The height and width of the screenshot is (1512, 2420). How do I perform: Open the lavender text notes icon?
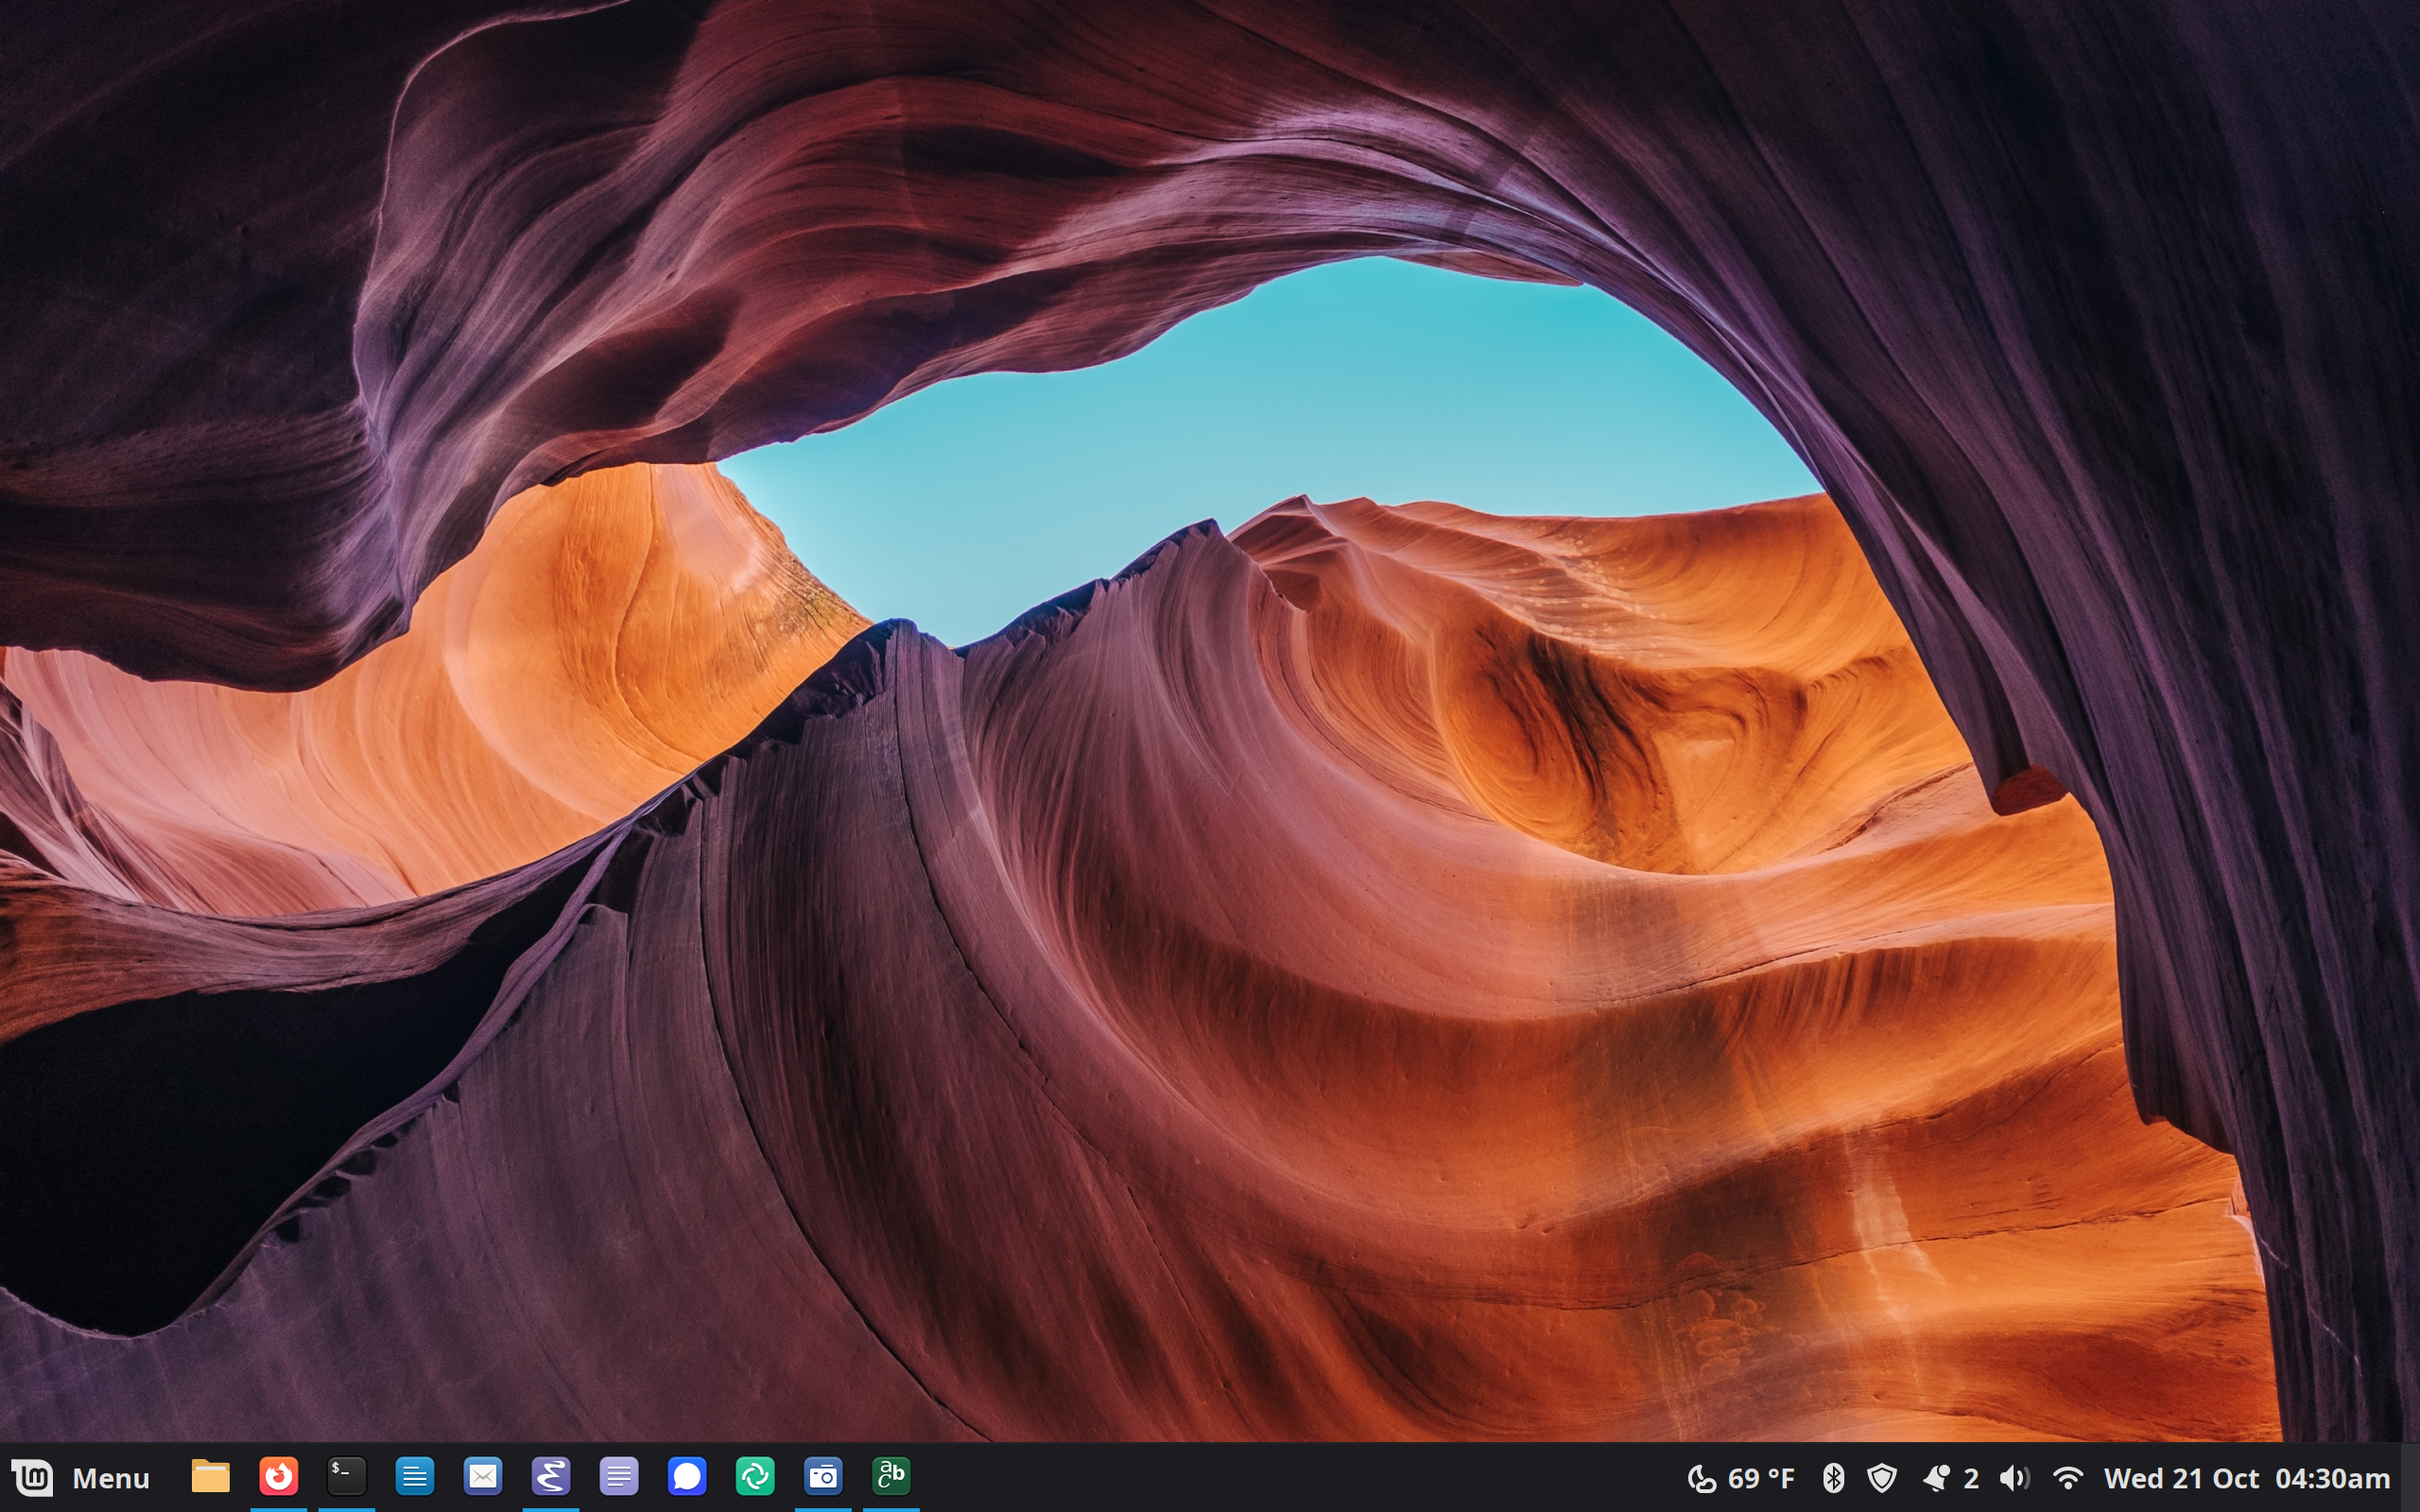pyautogui.click(x=619, y=1476)
